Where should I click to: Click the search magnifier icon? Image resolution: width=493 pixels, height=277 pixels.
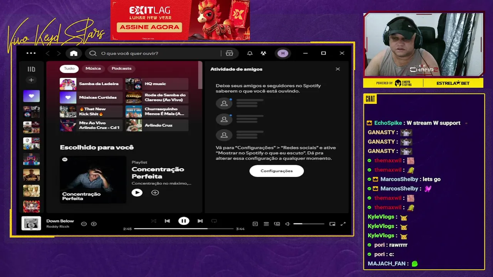(x=93, y=53)
